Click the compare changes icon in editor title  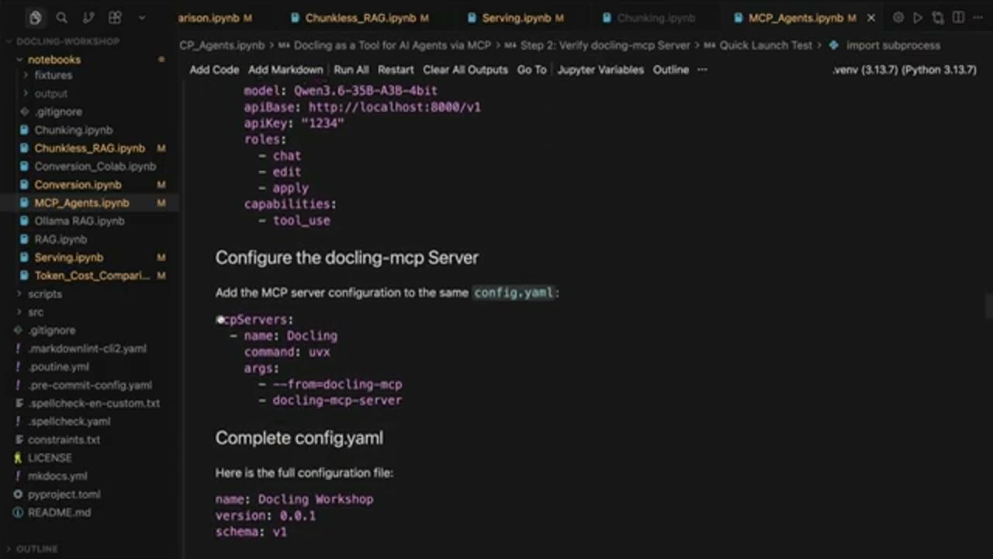coord(938,17)
